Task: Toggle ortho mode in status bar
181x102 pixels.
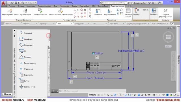Action: 111,95
